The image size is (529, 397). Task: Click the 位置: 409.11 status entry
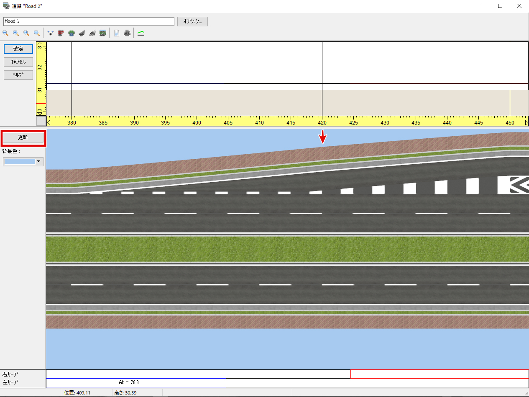tap(77, 393)
